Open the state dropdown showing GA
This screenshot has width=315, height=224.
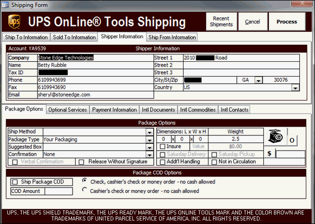pyautogui.click(x=258, y=80)
